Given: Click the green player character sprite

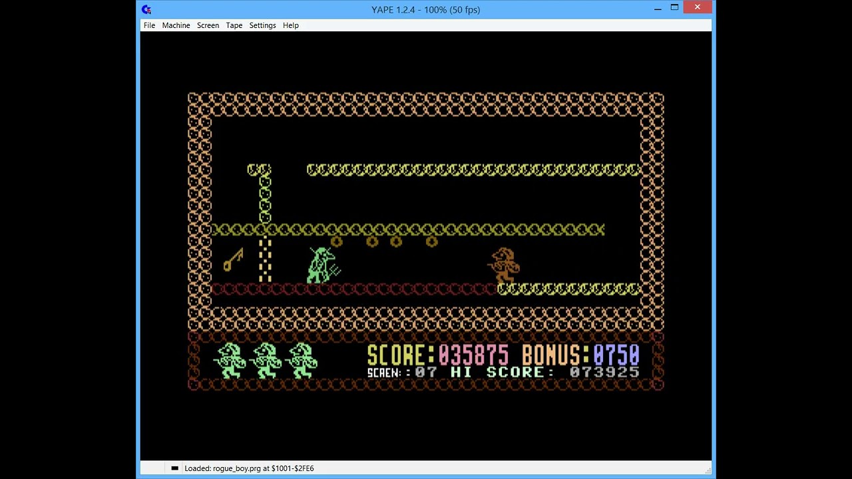Looking at the screenshot, I should 323,265.
